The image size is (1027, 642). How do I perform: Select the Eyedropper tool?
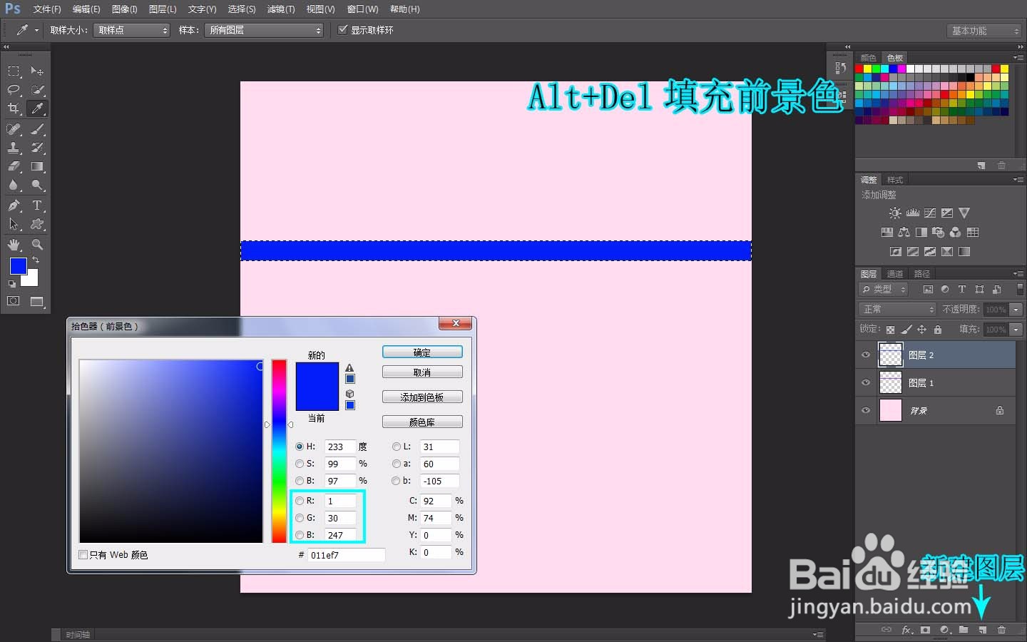click(38, 108)
